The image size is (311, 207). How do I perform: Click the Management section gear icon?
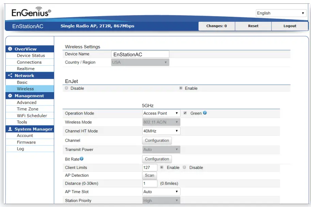pos(10,96)
